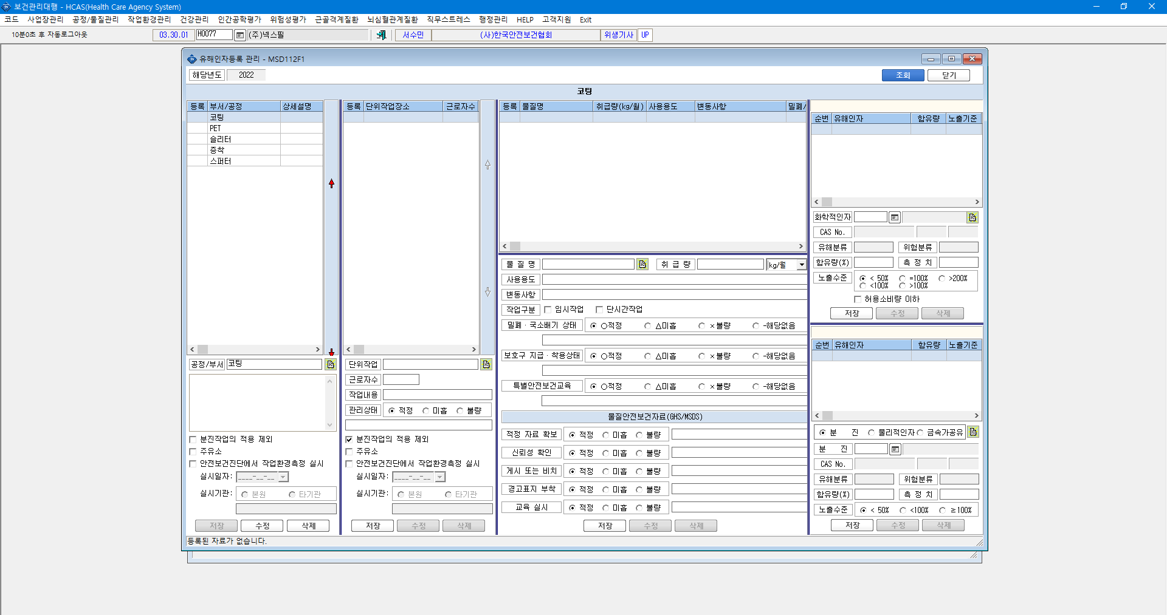
Task: Expand the kg/월 unit dropdown
Action: coord(802,265)
